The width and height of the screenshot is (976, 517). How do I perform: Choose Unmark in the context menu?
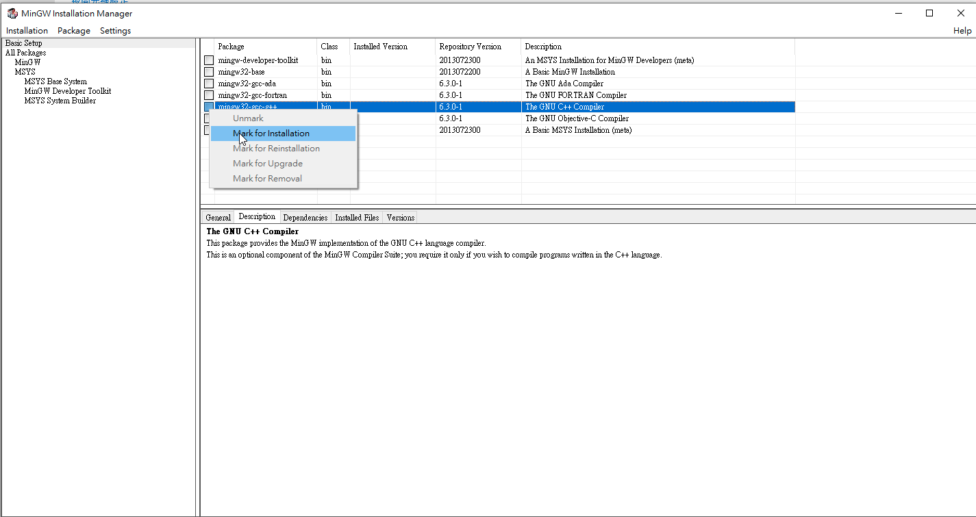(x=283, y=118)
